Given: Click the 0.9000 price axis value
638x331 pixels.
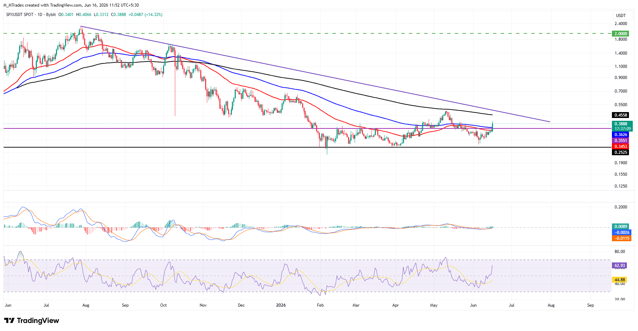Looking at the screenshot, I should [621, 78].
